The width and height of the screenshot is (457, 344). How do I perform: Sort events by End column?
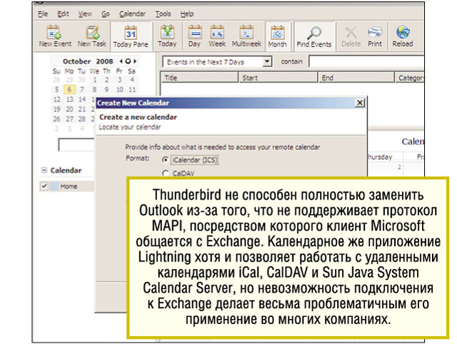pyautogui.click(x=356, y=78)
